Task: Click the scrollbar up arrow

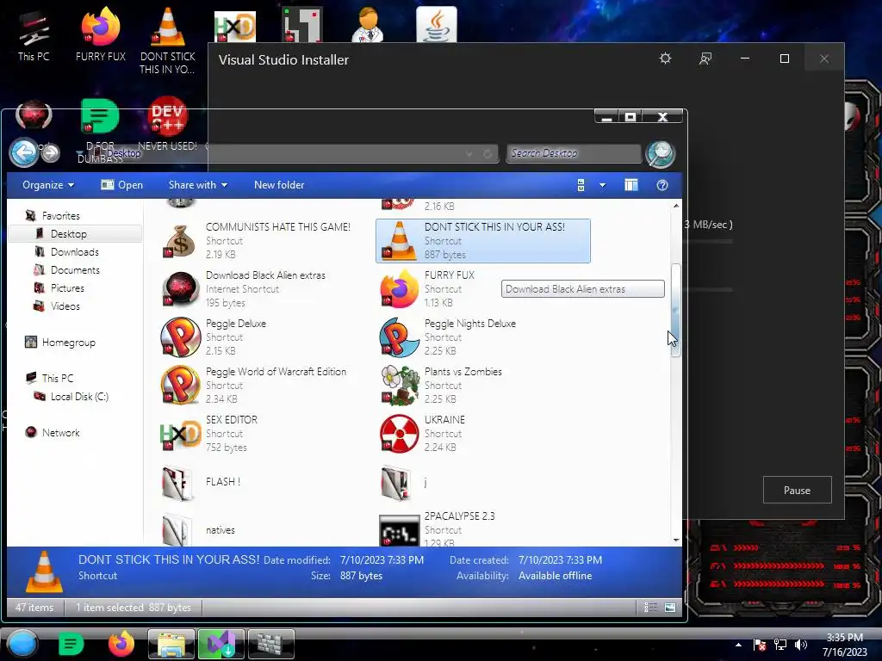Action: click(x=675, y=206)
